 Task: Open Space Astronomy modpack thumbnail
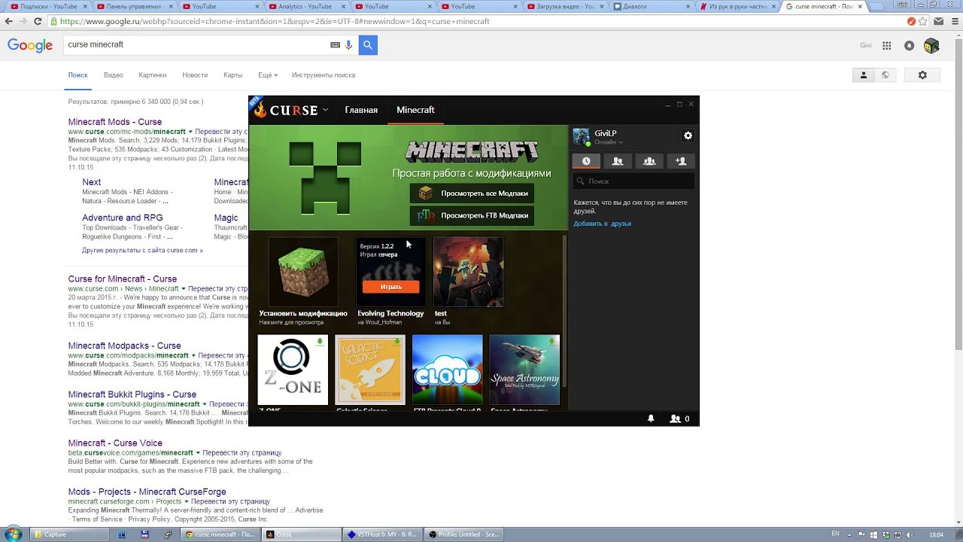pyautogui.click(x=524, y=370)
